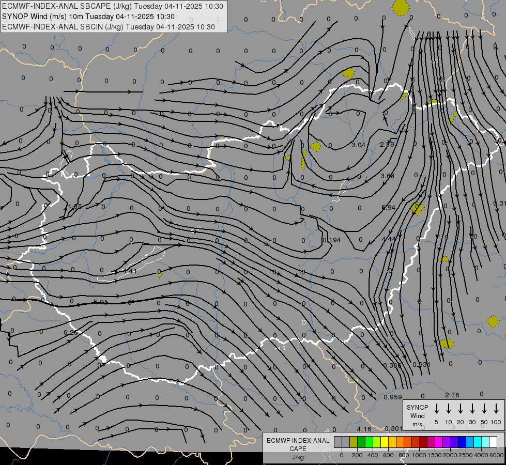Click the 2.76 CAPE value on map

coord(452,395)
